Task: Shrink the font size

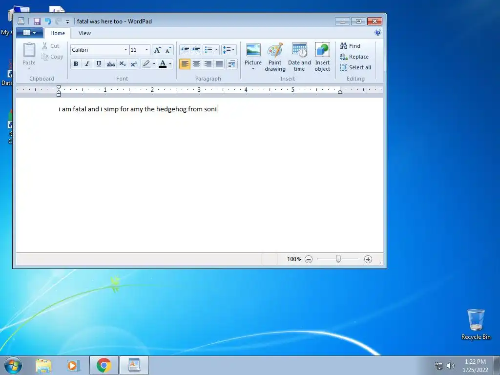Action: (x=168, y=50)
